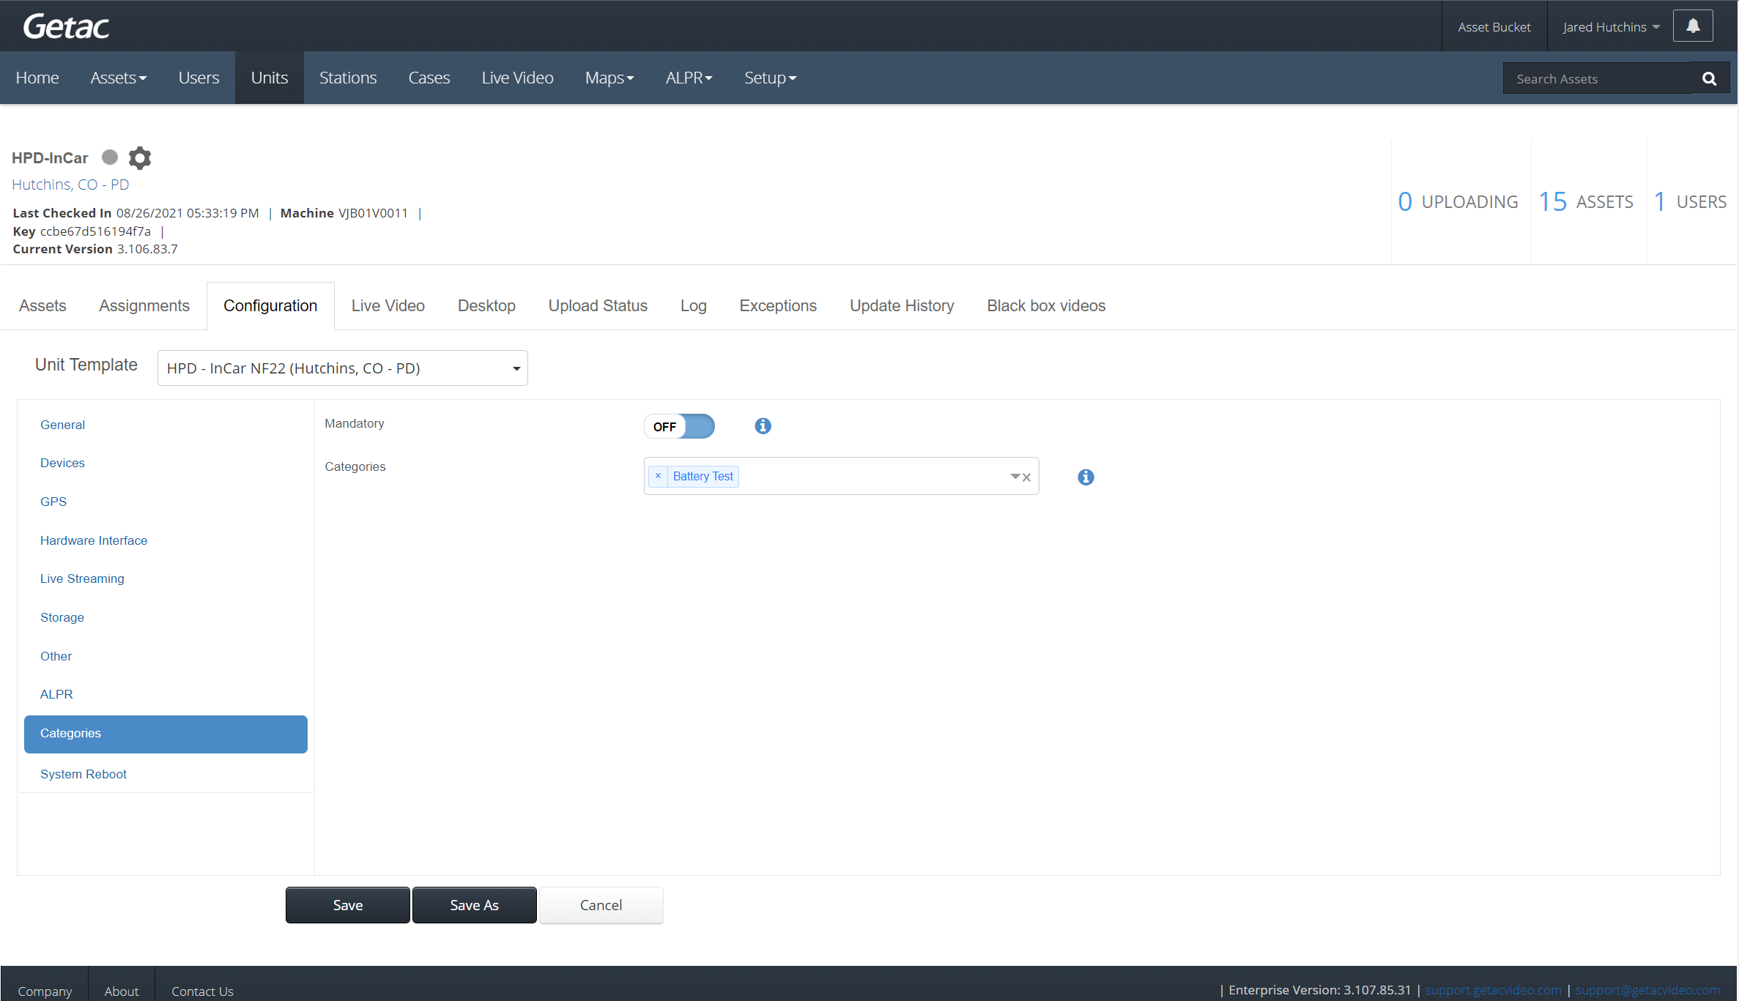Switch to the Assignments tab
The width and height of the screenshot is (1739, 1001).
(x=144, y=305)
